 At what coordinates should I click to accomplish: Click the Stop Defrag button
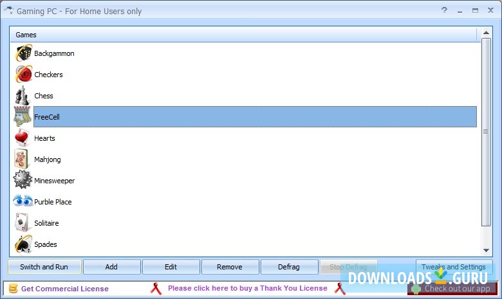point(348,267)
